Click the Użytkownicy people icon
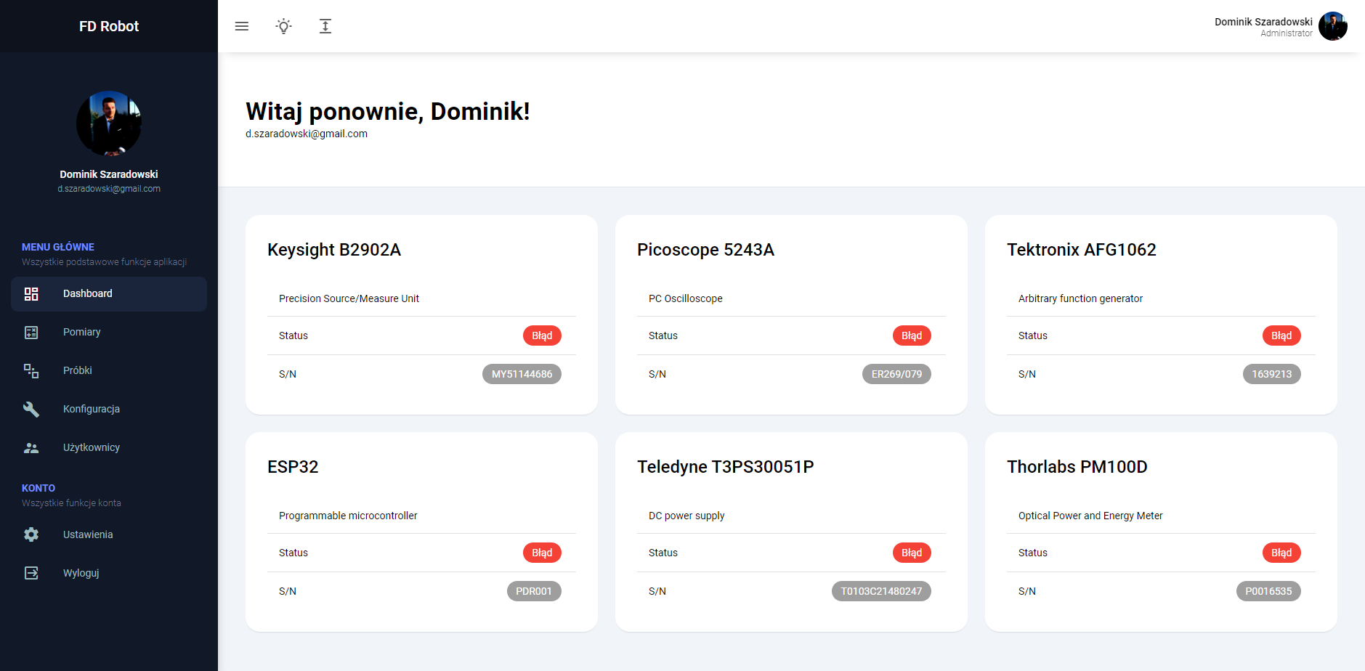 pyautogui.click(x=31, y=448)
